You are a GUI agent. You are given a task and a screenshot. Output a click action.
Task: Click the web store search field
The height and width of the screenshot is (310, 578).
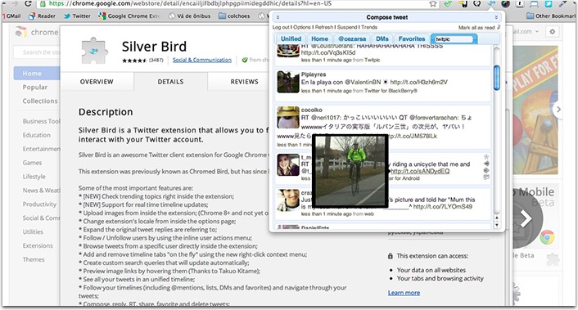pyautogui.click(x=37, y=52)
